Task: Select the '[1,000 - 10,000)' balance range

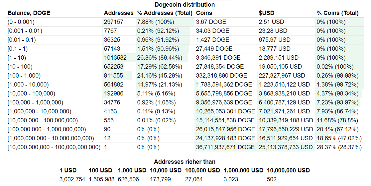Action: click(x=28, y=85)
